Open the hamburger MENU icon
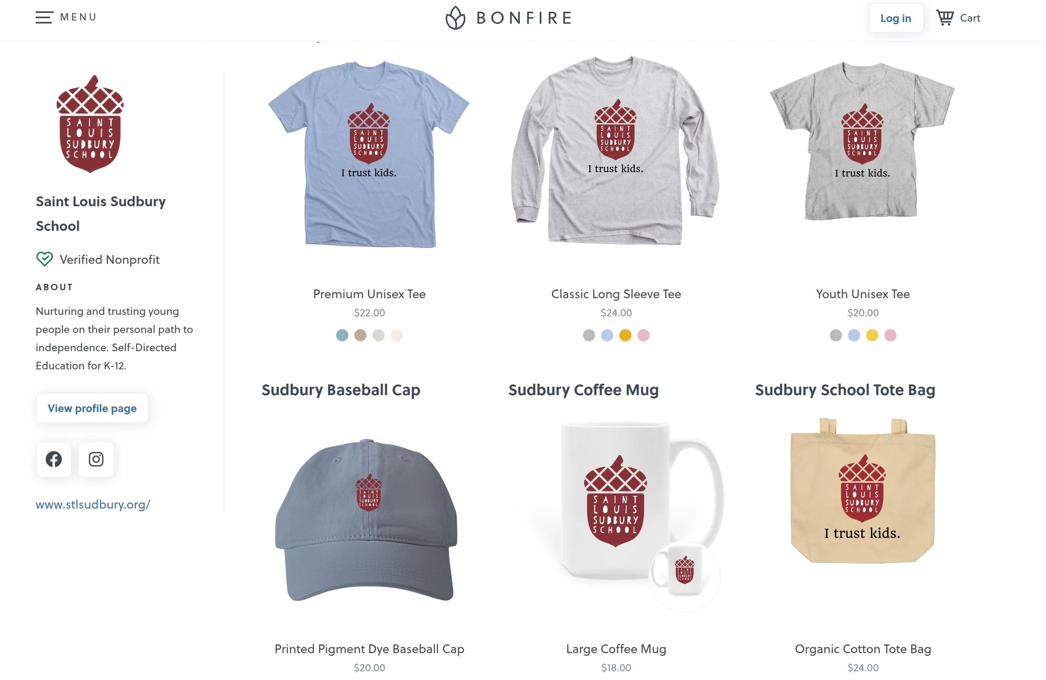The height and width of the screenshot is (680, 1046). point(44,18)
